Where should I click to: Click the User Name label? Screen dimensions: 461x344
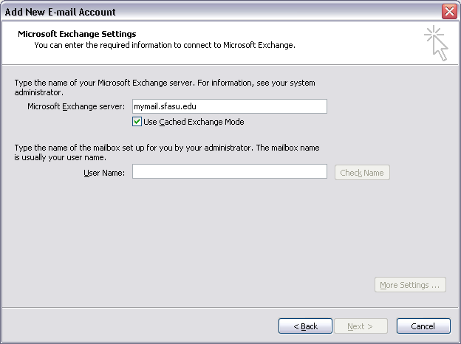(x=104, y=173)
